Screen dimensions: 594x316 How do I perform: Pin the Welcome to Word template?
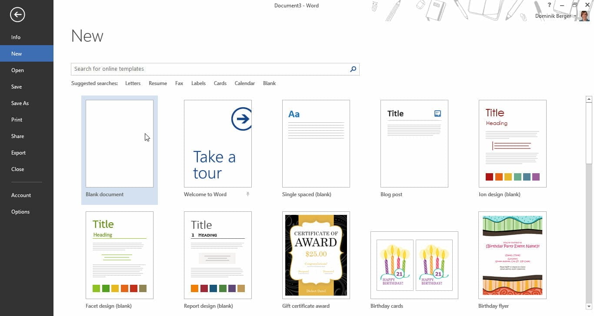tap(248, 194)
